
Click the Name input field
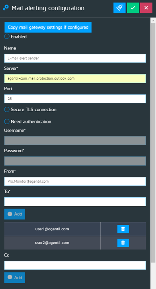coord(75,58)
